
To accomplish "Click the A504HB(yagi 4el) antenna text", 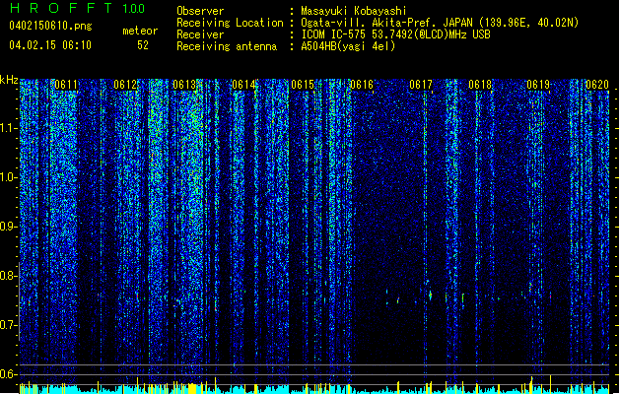I will coord(348,46).
